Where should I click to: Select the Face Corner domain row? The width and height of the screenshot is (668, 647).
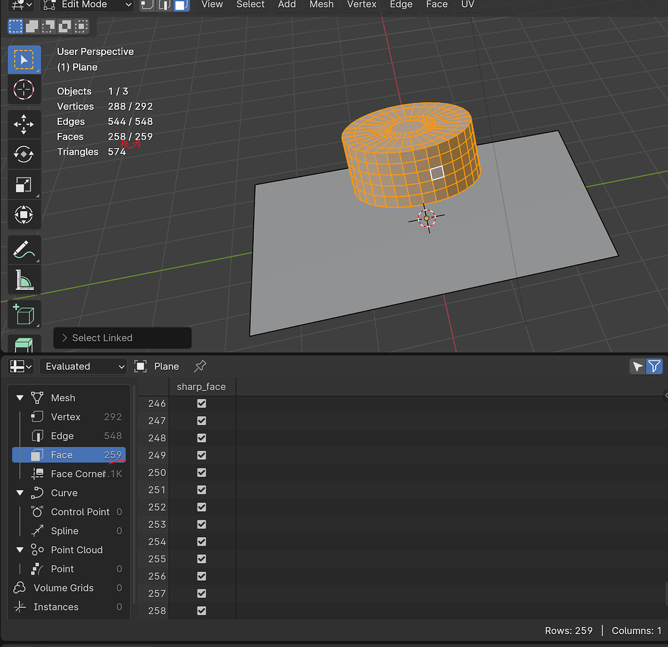coord(69,474)
